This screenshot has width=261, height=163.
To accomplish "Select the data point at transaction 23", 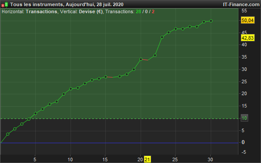I will click(162, 37).
